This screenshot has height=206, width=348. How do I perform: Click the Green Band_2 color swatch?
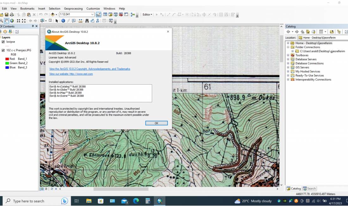point(7,63)
